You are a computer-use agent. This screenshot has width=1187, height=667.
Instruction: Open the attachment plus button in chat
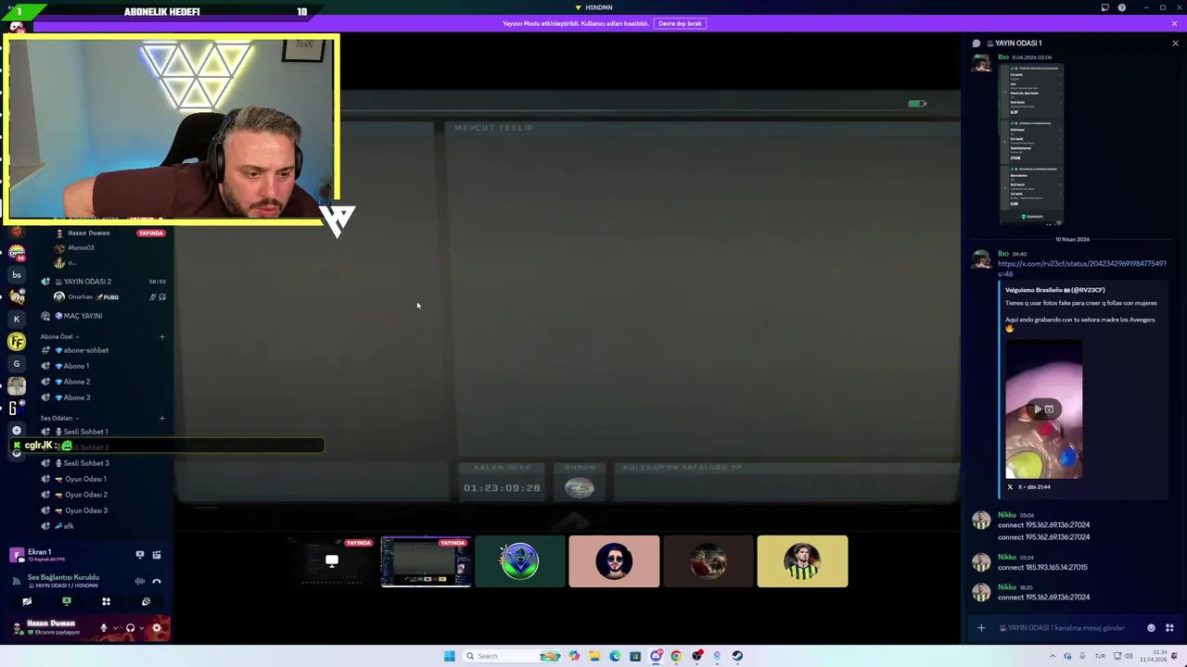pos(981,628)
